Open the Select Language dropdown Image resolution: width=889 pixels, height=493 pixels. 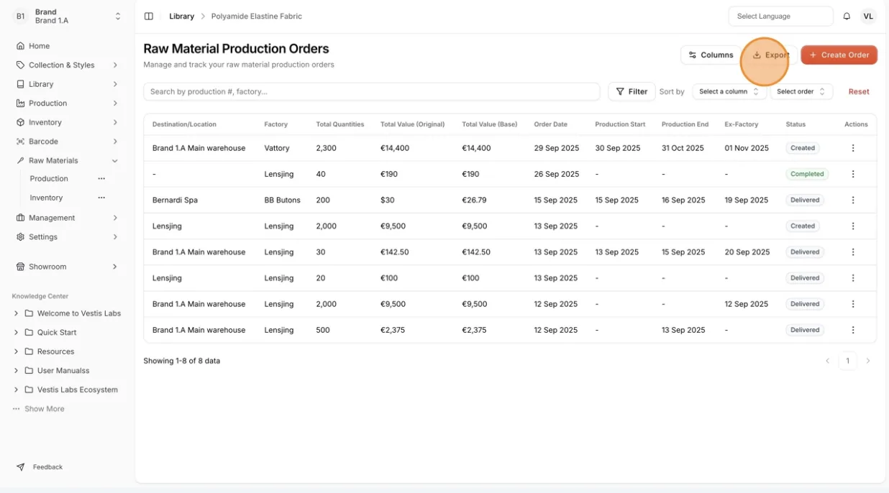(780, 17)
